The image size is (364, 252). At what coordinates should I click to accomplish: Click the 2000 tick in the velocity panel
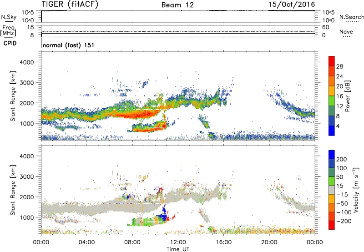point(26,197)
